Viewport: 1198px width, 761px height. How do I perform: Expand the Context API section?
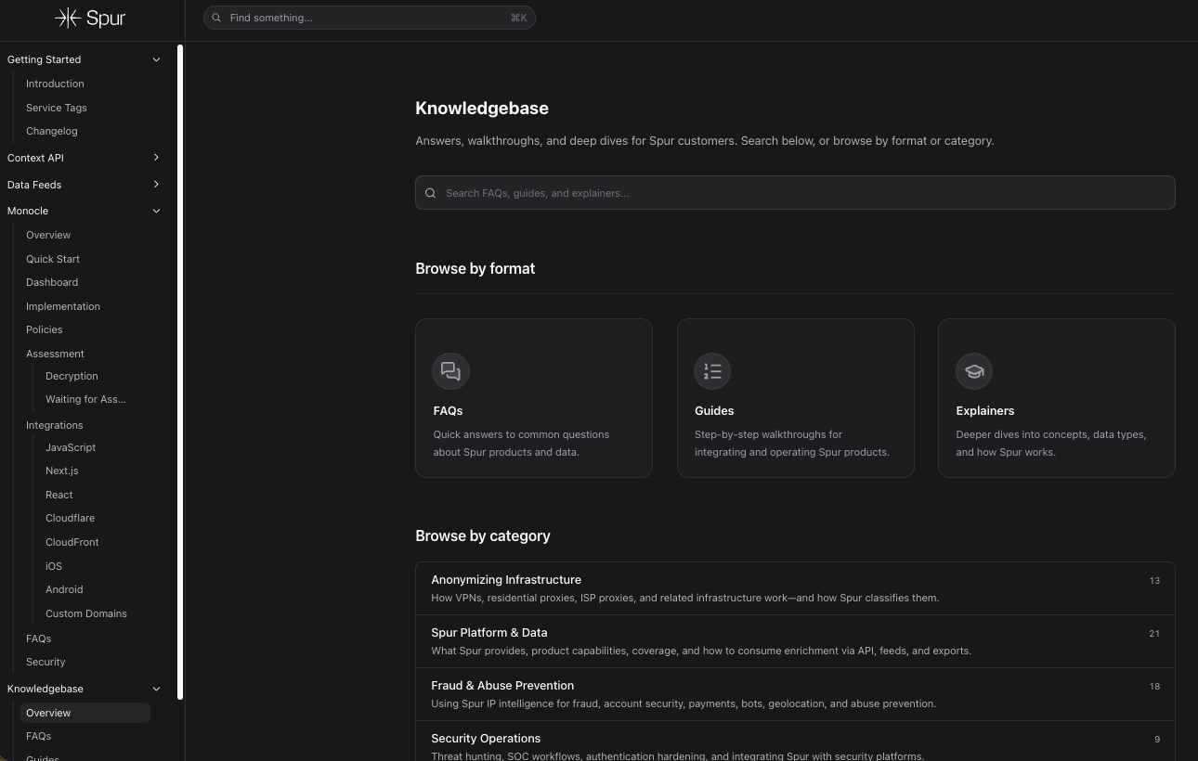pyautogui.click(x=156, y=158)
